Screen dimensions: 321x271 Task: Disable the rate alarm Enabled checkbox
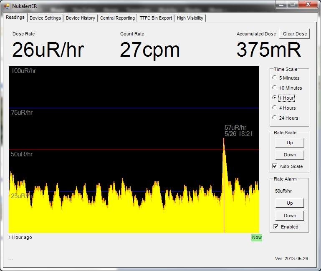tap(276, 226)
